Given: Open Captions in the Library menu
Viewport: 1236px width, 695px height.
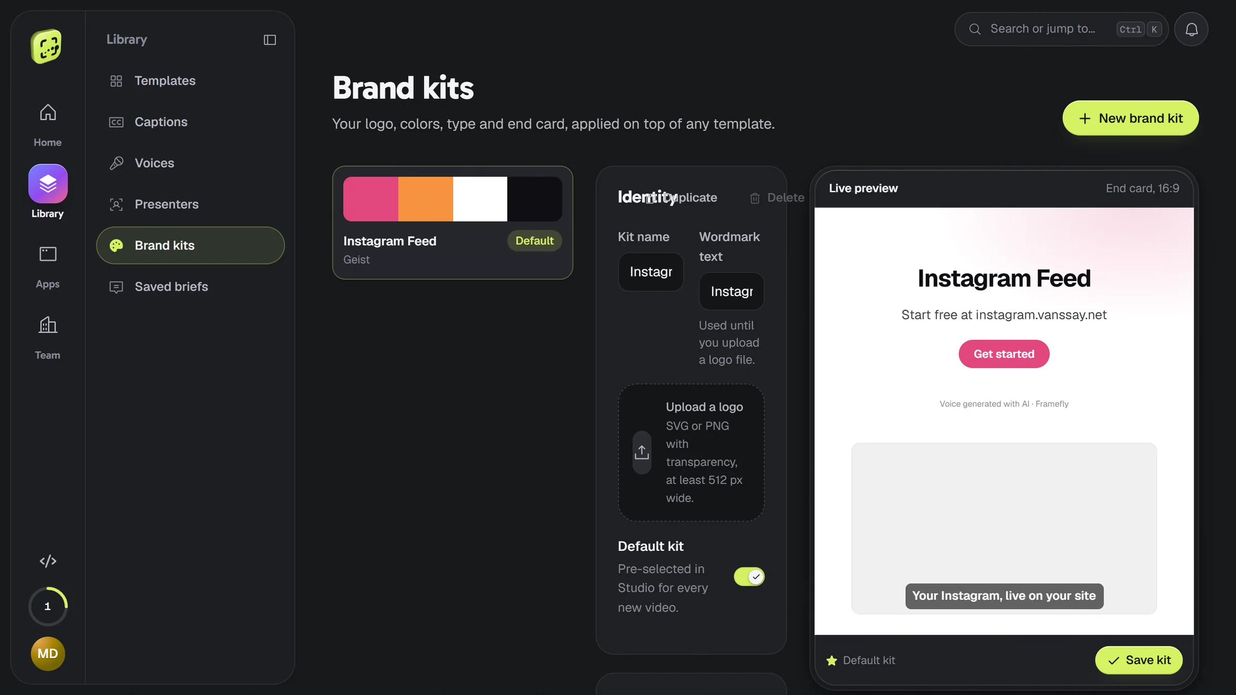Looking at the screenshot, I should (x=190, y=122).
